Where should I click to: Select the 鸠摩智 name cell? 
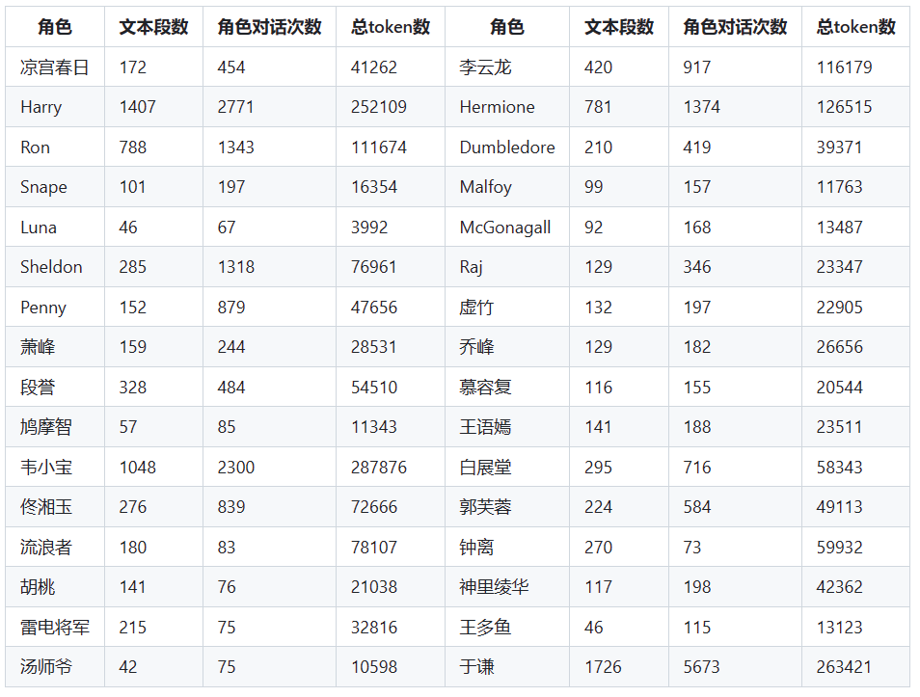tap(55, 426)
